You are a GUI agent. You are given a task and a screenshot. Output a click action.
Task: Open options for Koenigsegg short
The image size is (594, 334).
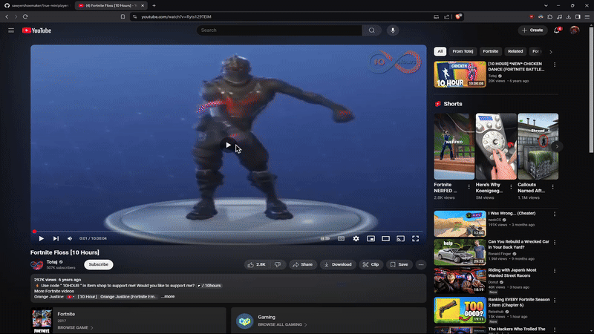(511, 187)
